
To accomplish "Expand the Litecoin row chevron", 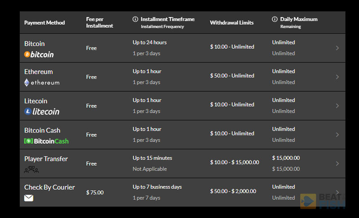I will (337, 106).
